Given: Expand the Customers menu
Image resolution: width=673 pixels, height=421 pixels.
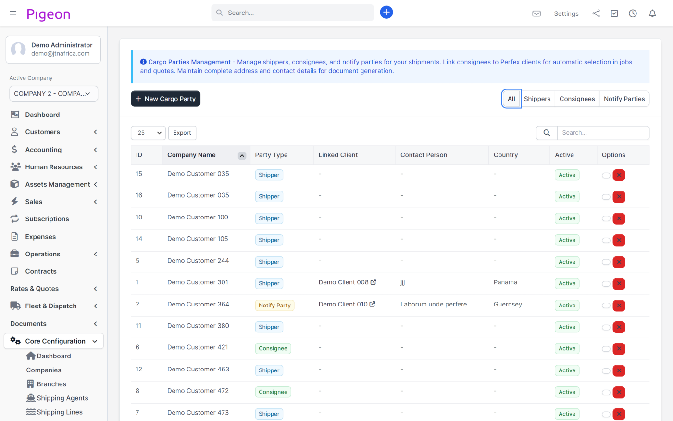Looking at the screenshot, I should click(x=53, y=132).
